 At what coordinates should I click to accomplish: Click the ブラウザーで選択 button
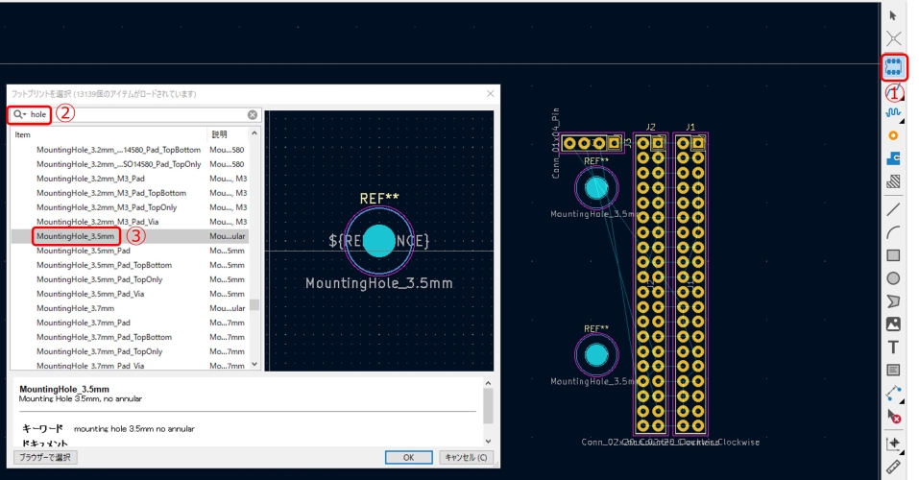[46, 458]
